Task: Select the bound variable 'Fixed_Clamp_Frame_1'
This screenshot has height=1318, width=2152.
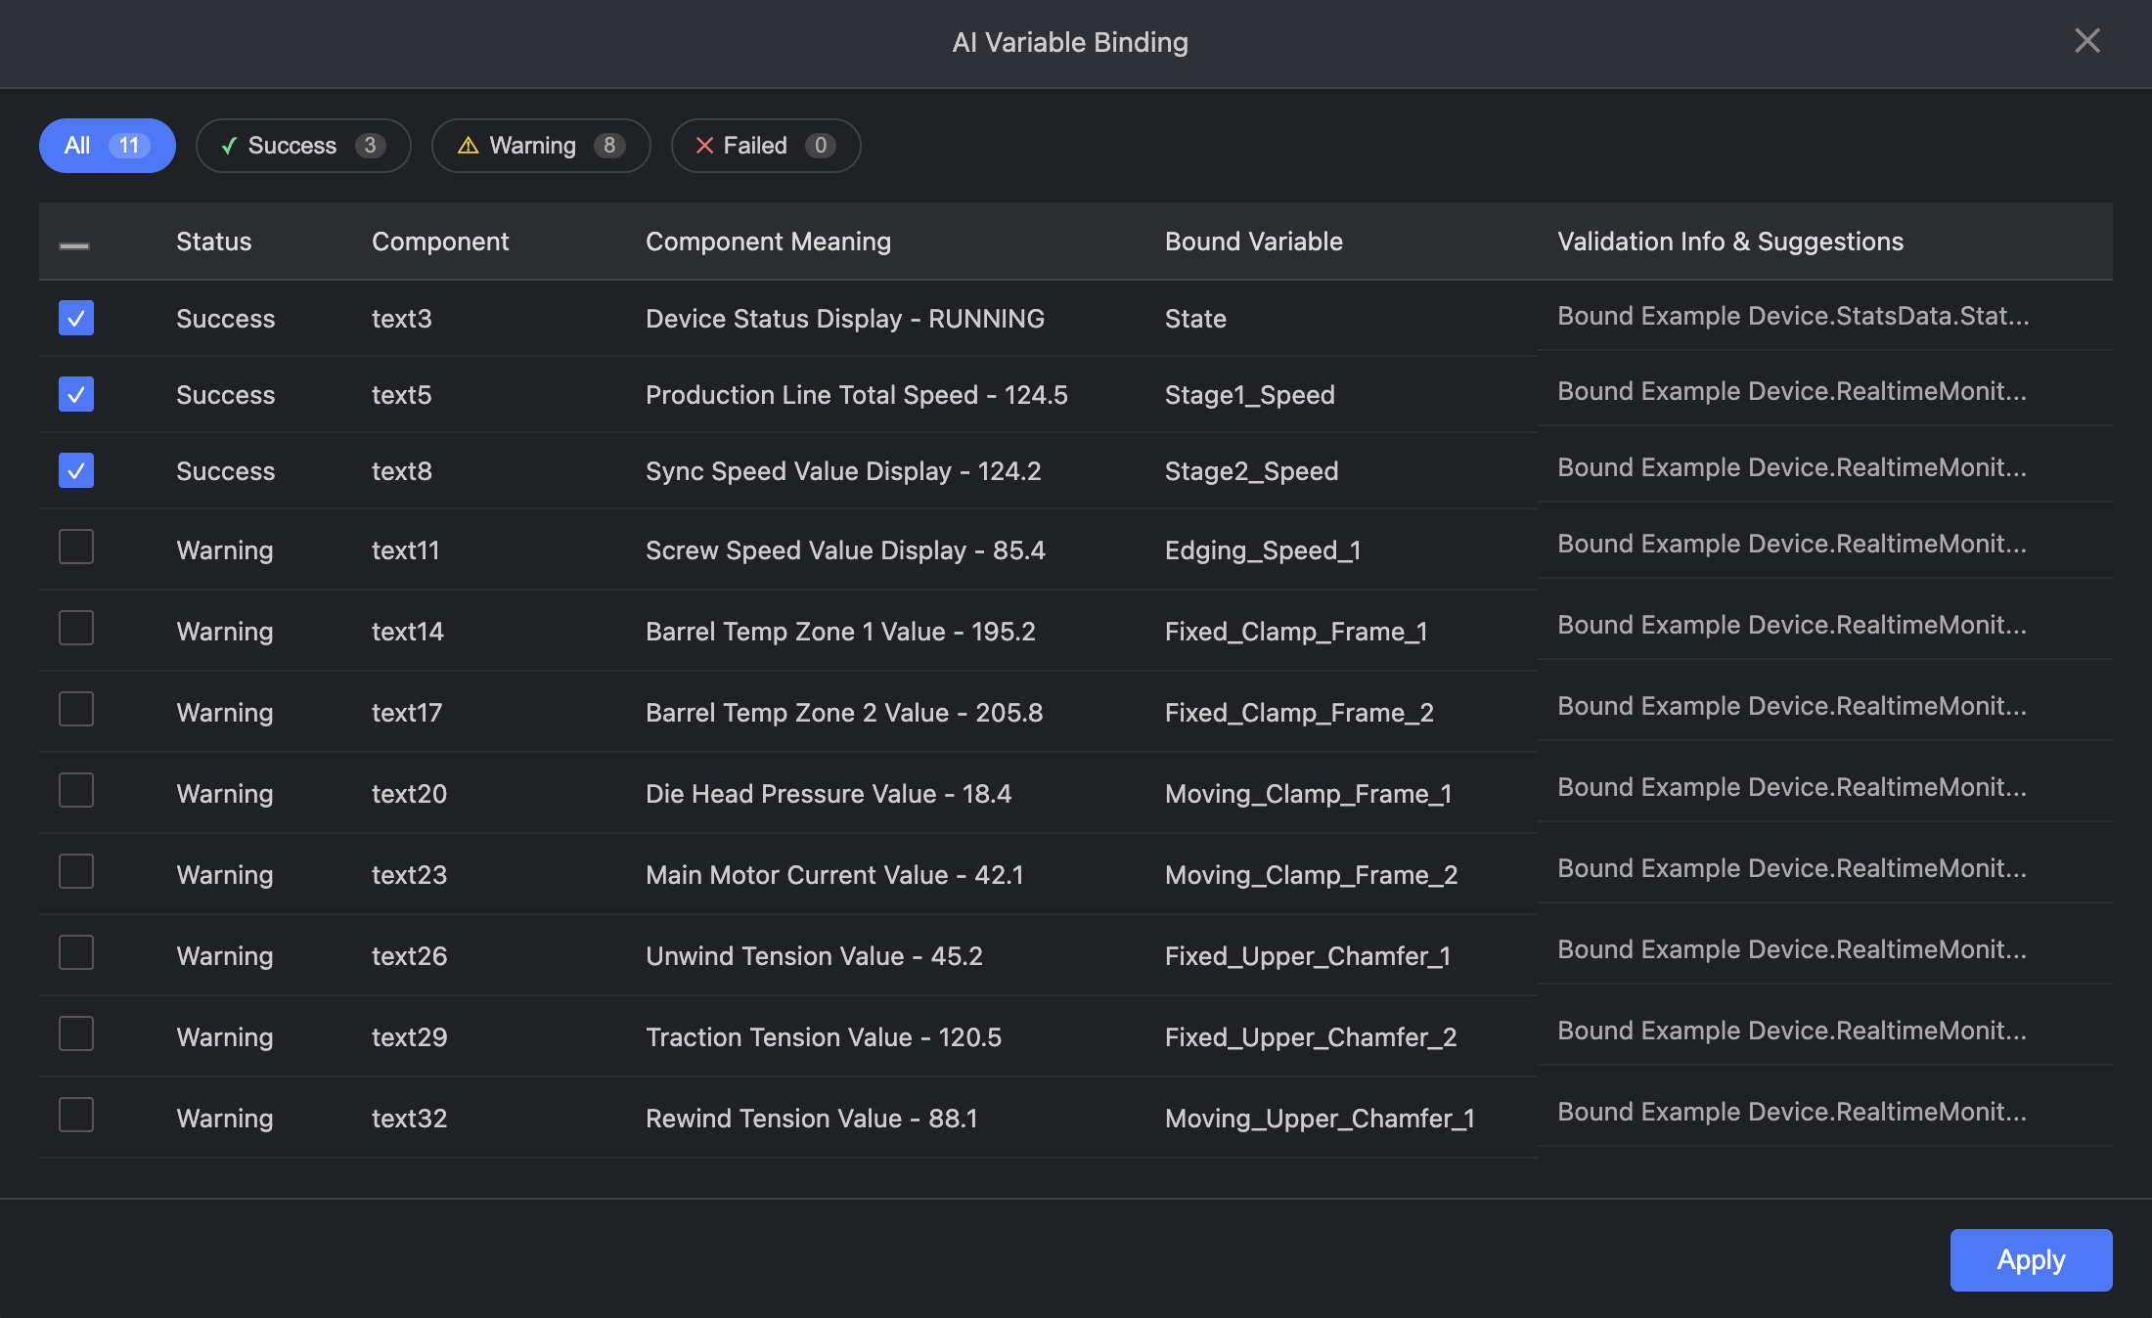Action: tap(1296, 632)
